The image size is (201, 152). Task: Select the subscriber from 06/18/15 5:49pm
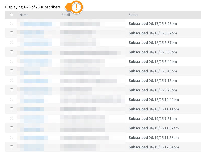pyautogui.click(x=12, y=71)
